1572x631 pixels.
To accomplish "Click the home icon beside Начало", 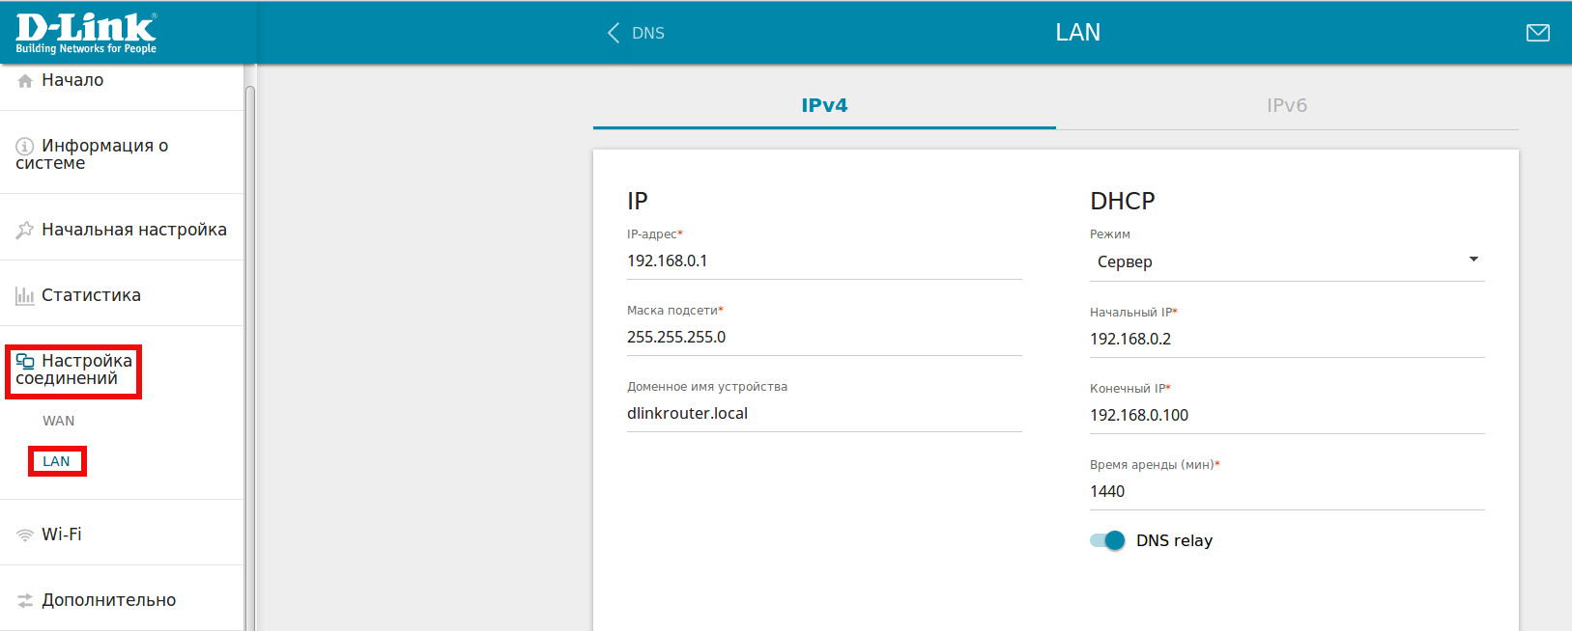I will (x=25, y=81).
